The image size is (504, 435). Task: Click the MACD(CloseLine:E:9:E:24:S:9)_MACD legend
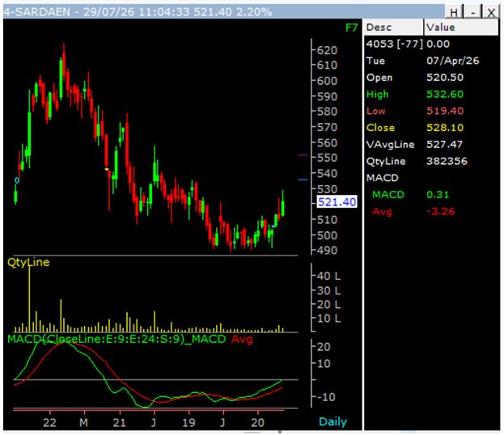[116, 339]
